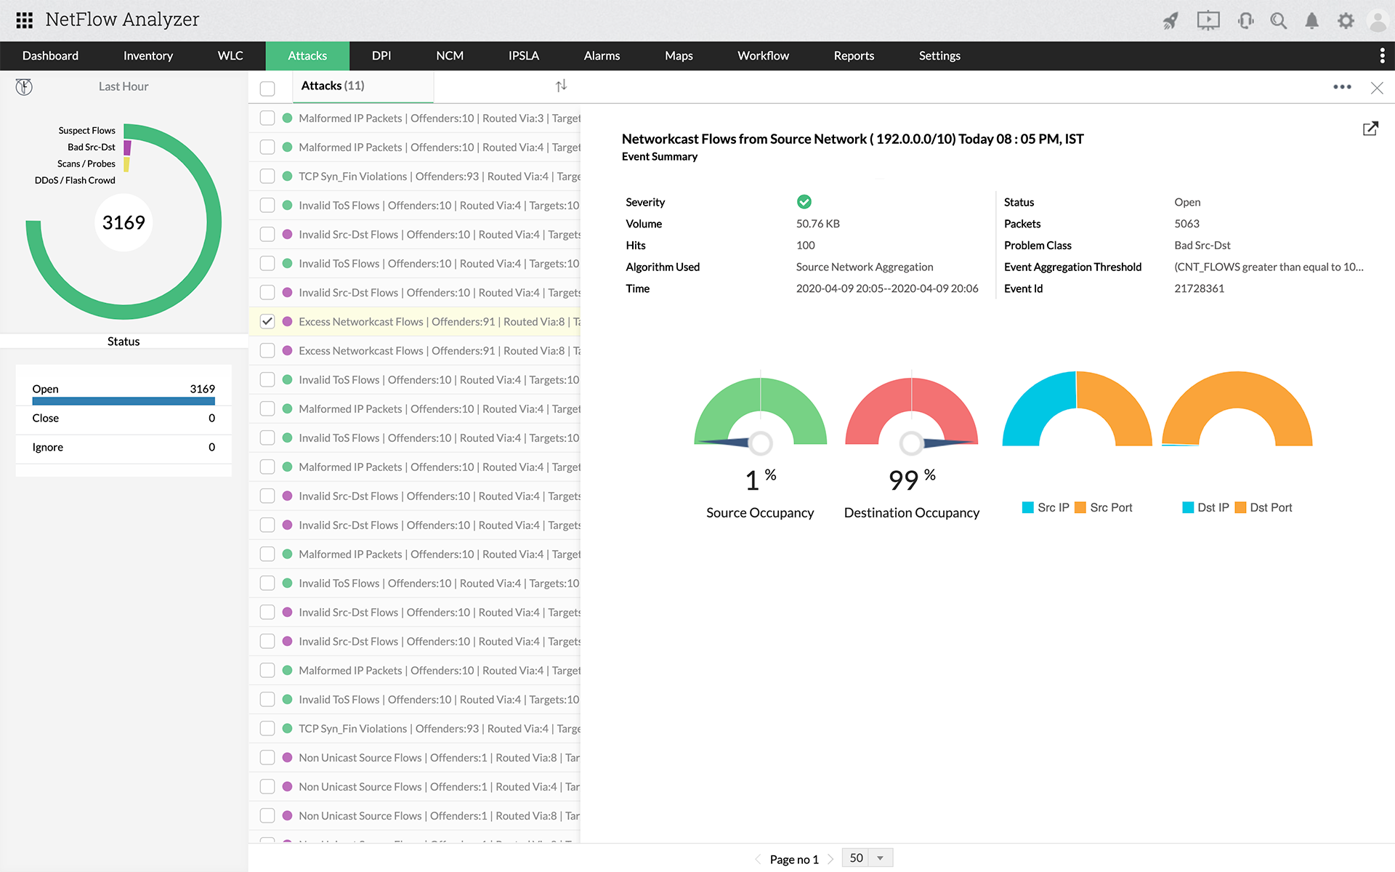Viewport: 1395px width, 872px height.
Task: Open the settings gear icon
Action: (1346, 20)
